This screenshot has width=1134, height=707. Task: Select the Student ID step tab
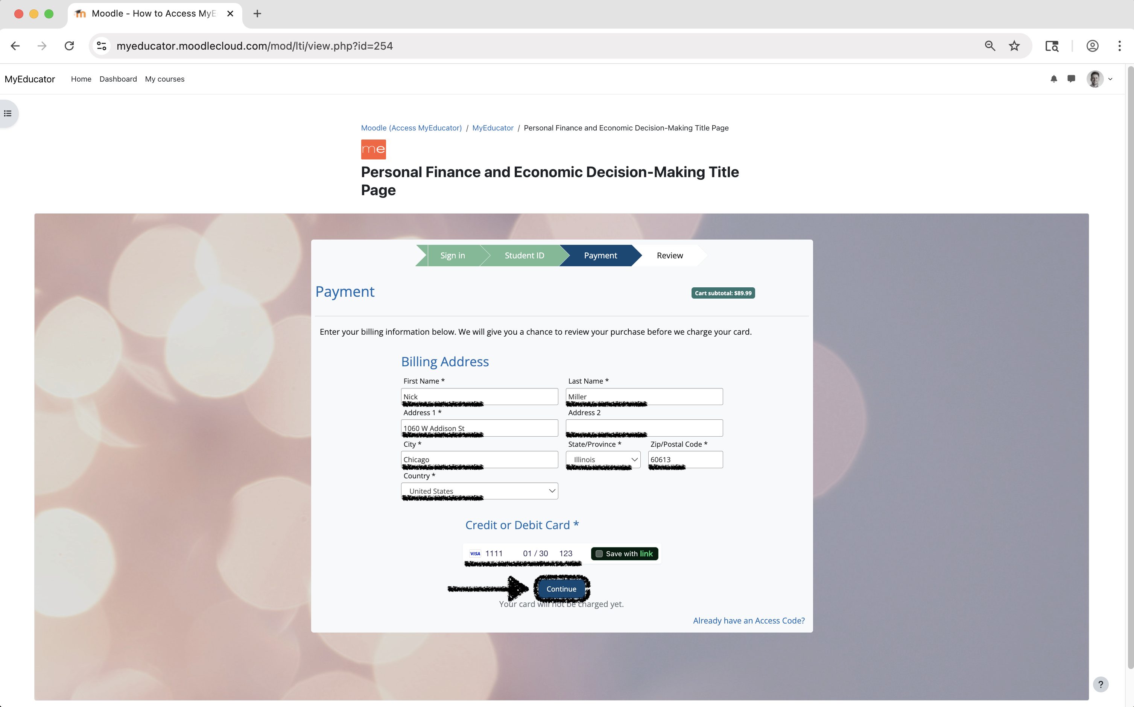pyautogui.click(x=524, y=255)
